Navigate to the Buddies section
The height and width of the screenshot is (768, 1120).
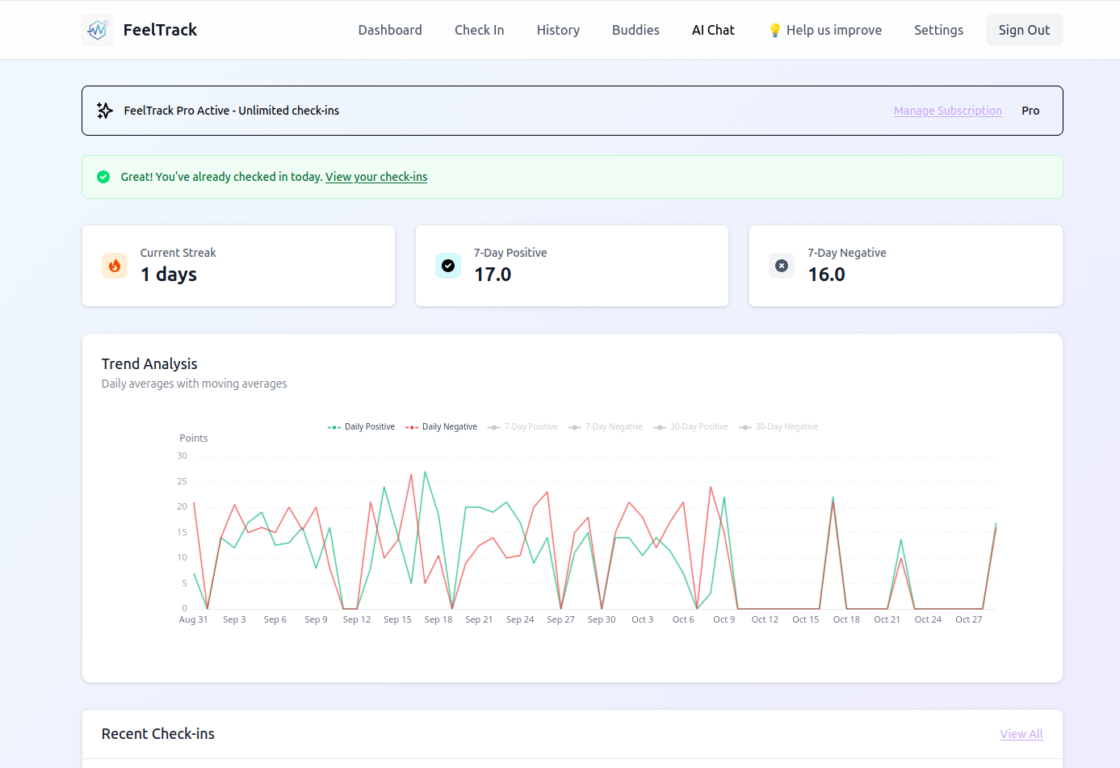coord(636,29)
